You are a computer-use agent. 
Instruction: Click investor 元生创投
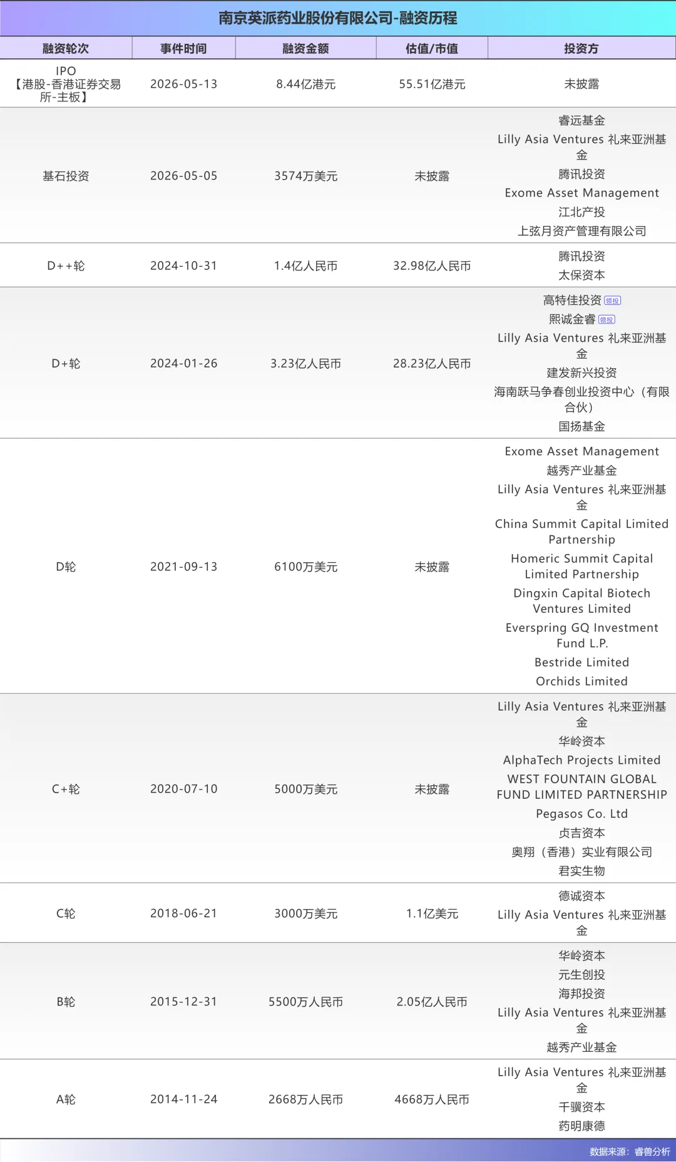(x=581, y=975)
